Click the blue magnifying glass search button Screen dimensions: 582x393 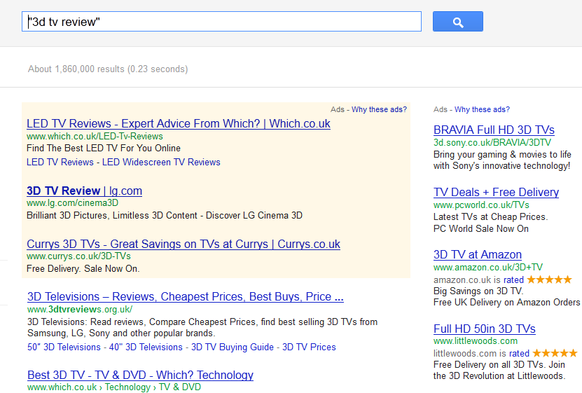(x=457, y=22)
